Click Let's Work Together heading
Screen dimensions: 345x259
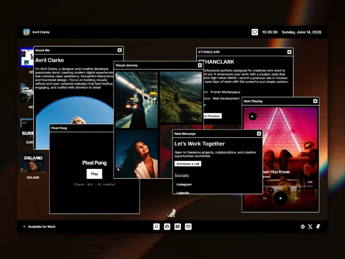[x=200, y=144]
